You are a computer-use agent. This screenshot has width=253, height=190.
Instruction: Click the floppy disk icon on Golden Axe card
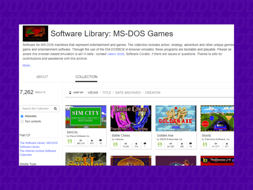click(160, 144)
